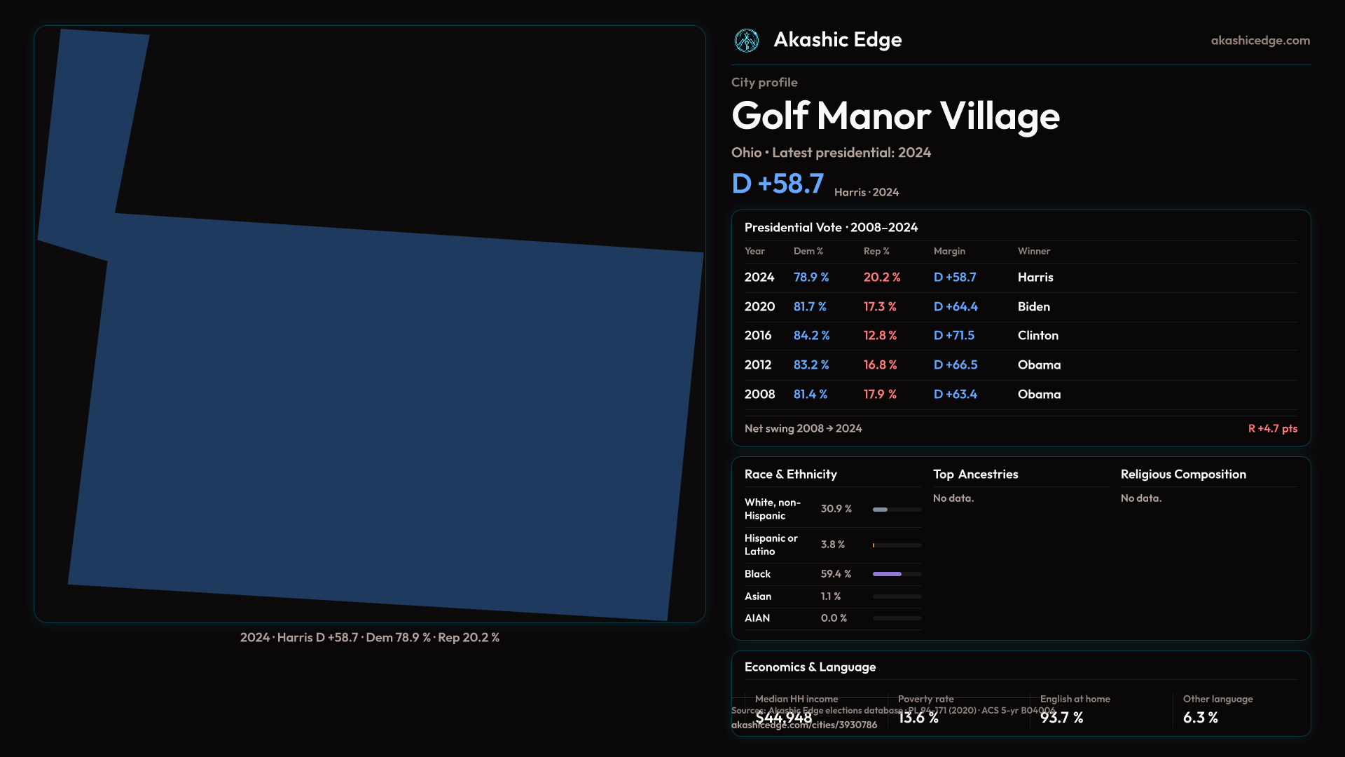1345x757 pixels.
Task: Click the Akashic Edge logo icon
Action: click(x=746, y=41)
